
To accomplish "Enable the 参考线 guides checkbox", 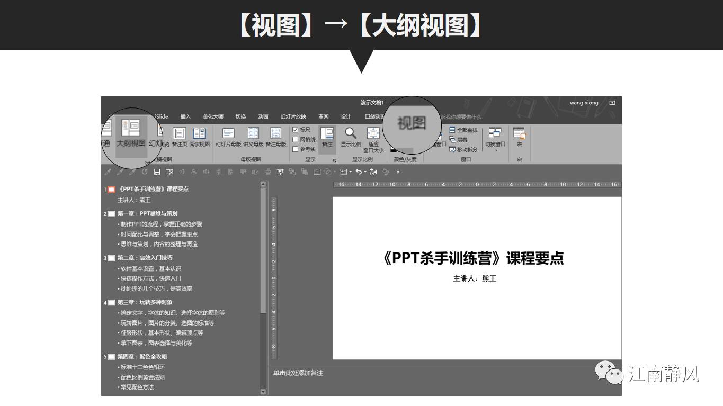I will (x=296, y=149).
